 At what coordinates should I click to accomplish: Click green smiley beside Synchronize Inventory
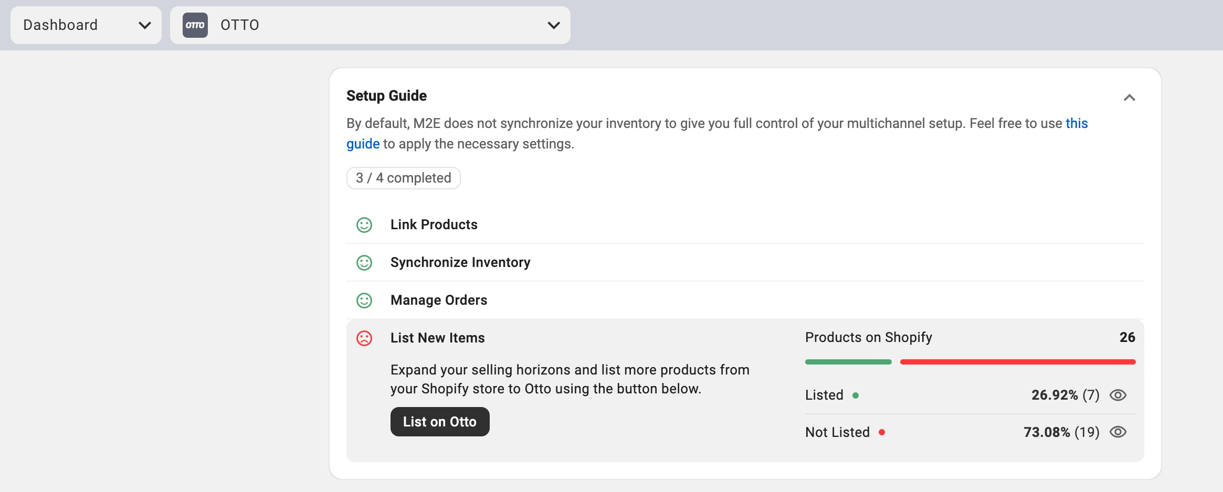364,263
